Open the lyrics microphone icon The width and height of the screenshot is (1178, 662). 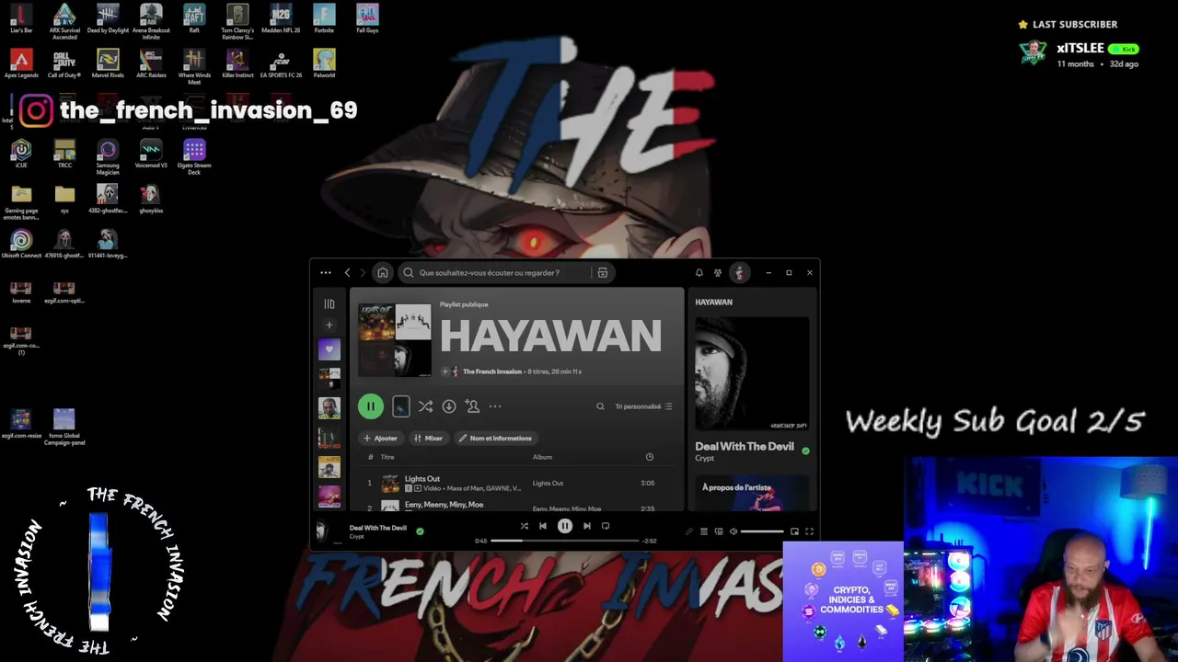click(689, 531)
